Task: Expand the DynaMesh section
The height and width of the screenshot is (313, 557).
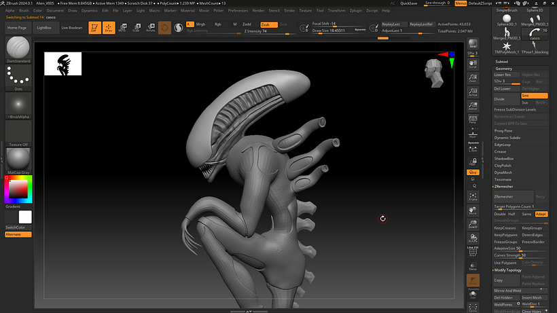Action: point(503,172)
